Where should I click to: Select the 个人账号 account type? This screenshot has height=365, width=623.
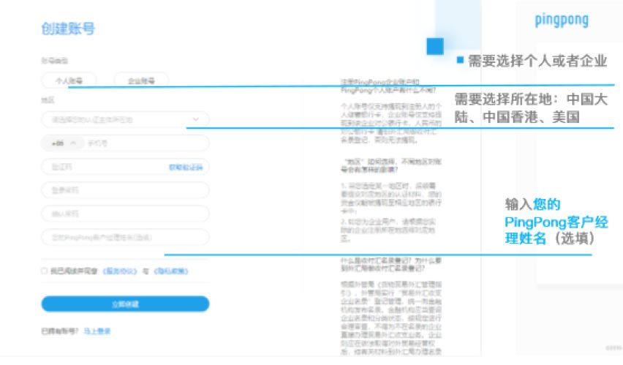click(69, 80)
